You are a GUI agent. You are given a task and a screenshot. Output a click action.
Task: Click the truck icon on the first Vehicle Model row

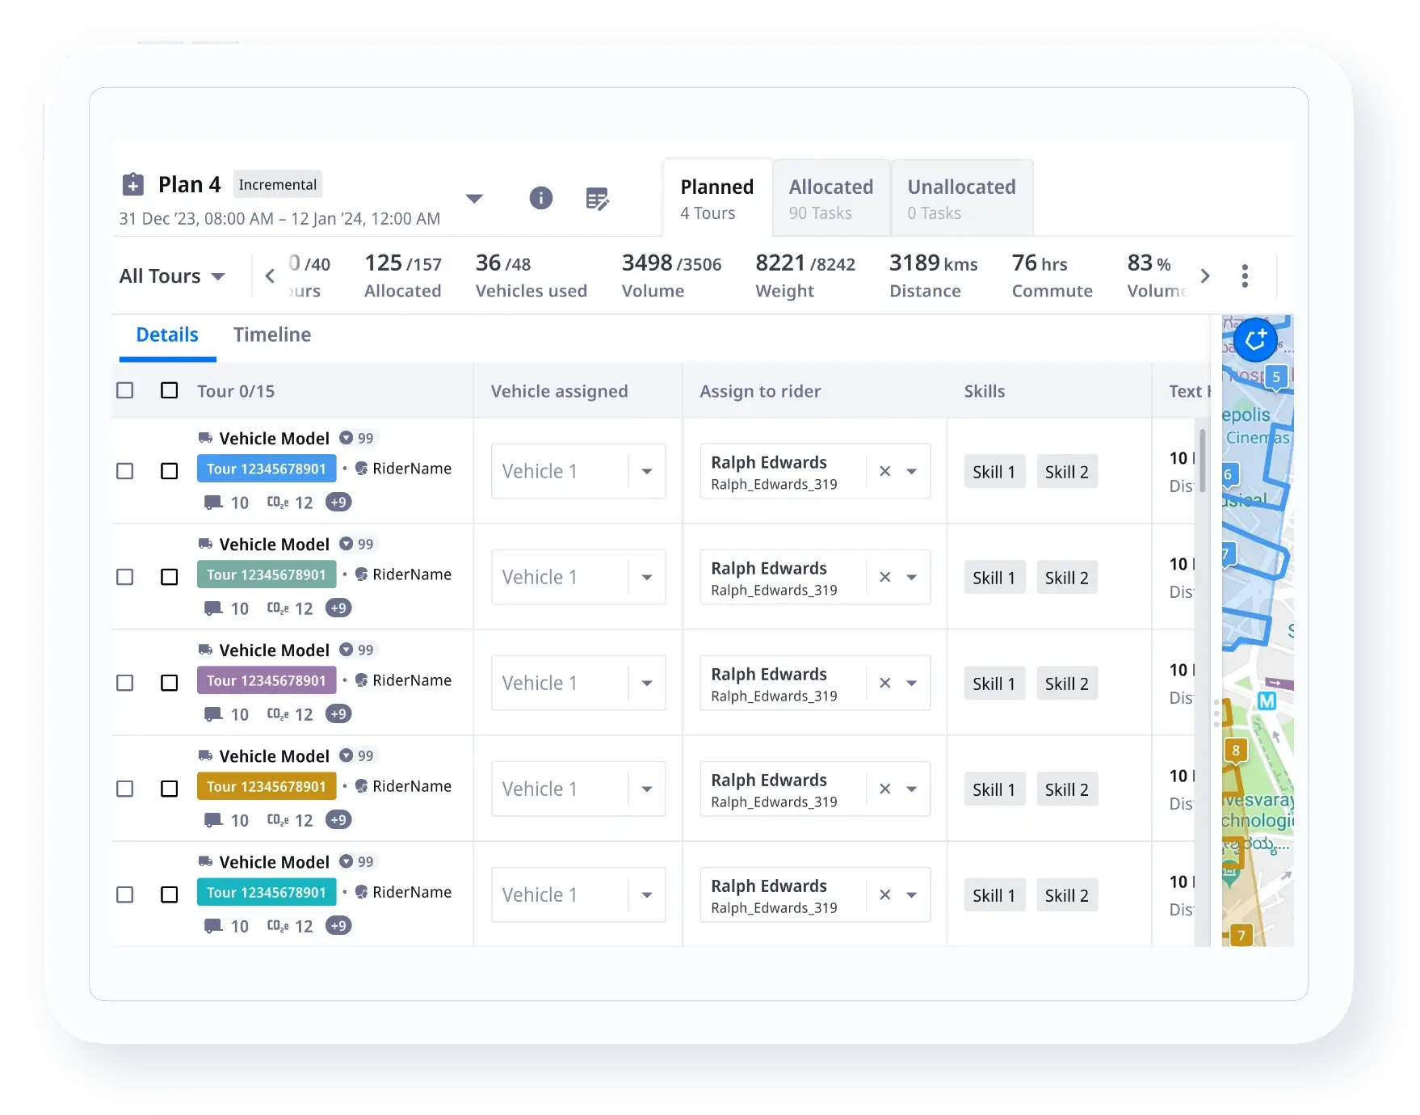pos(204,438)
